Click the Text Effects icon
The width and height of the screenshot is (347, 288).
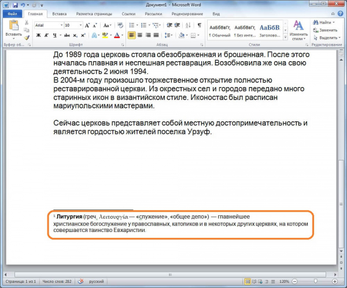click(94, 35)
